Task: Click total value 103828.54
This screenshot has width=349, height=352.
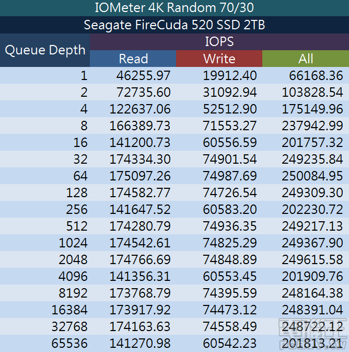Action: (312, 92)
